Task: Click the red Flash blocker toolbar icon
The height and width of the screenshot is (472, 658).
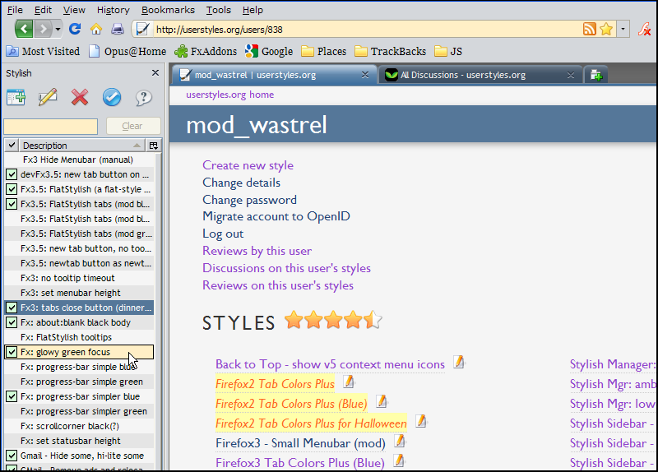Action: click(x=645, y=29)
